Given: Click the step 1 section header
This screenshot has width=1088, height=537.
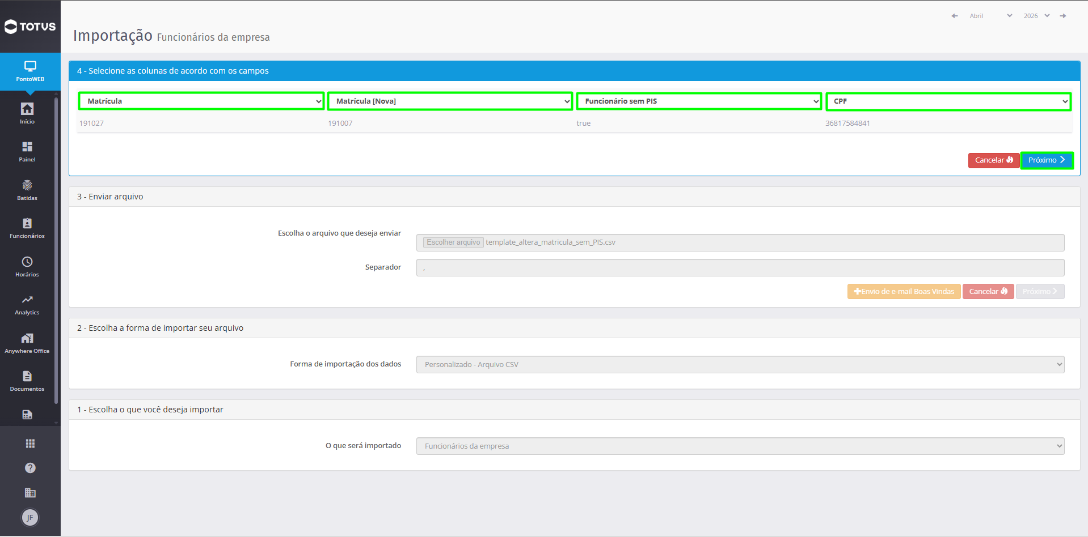Looking at the screenshot, I should click(x=574, y=410).
